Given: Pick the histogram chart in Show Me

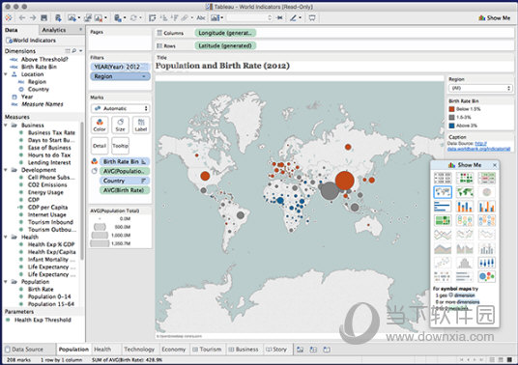Looking at the screenshot, I should 465,263.
